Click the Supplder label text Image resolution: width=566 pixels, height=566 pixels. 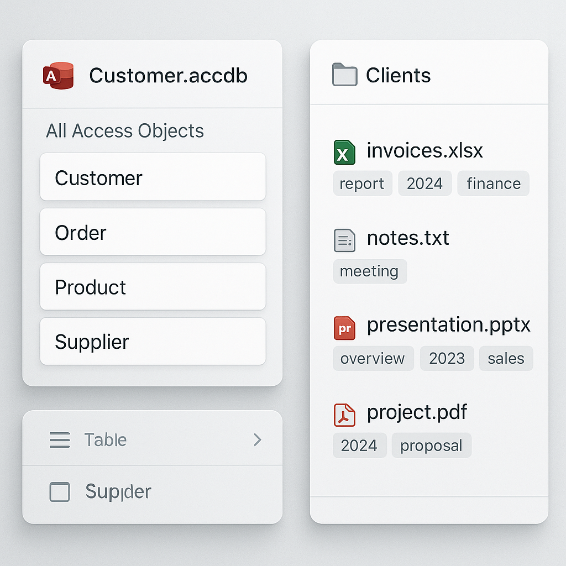[x=118, y=491]
